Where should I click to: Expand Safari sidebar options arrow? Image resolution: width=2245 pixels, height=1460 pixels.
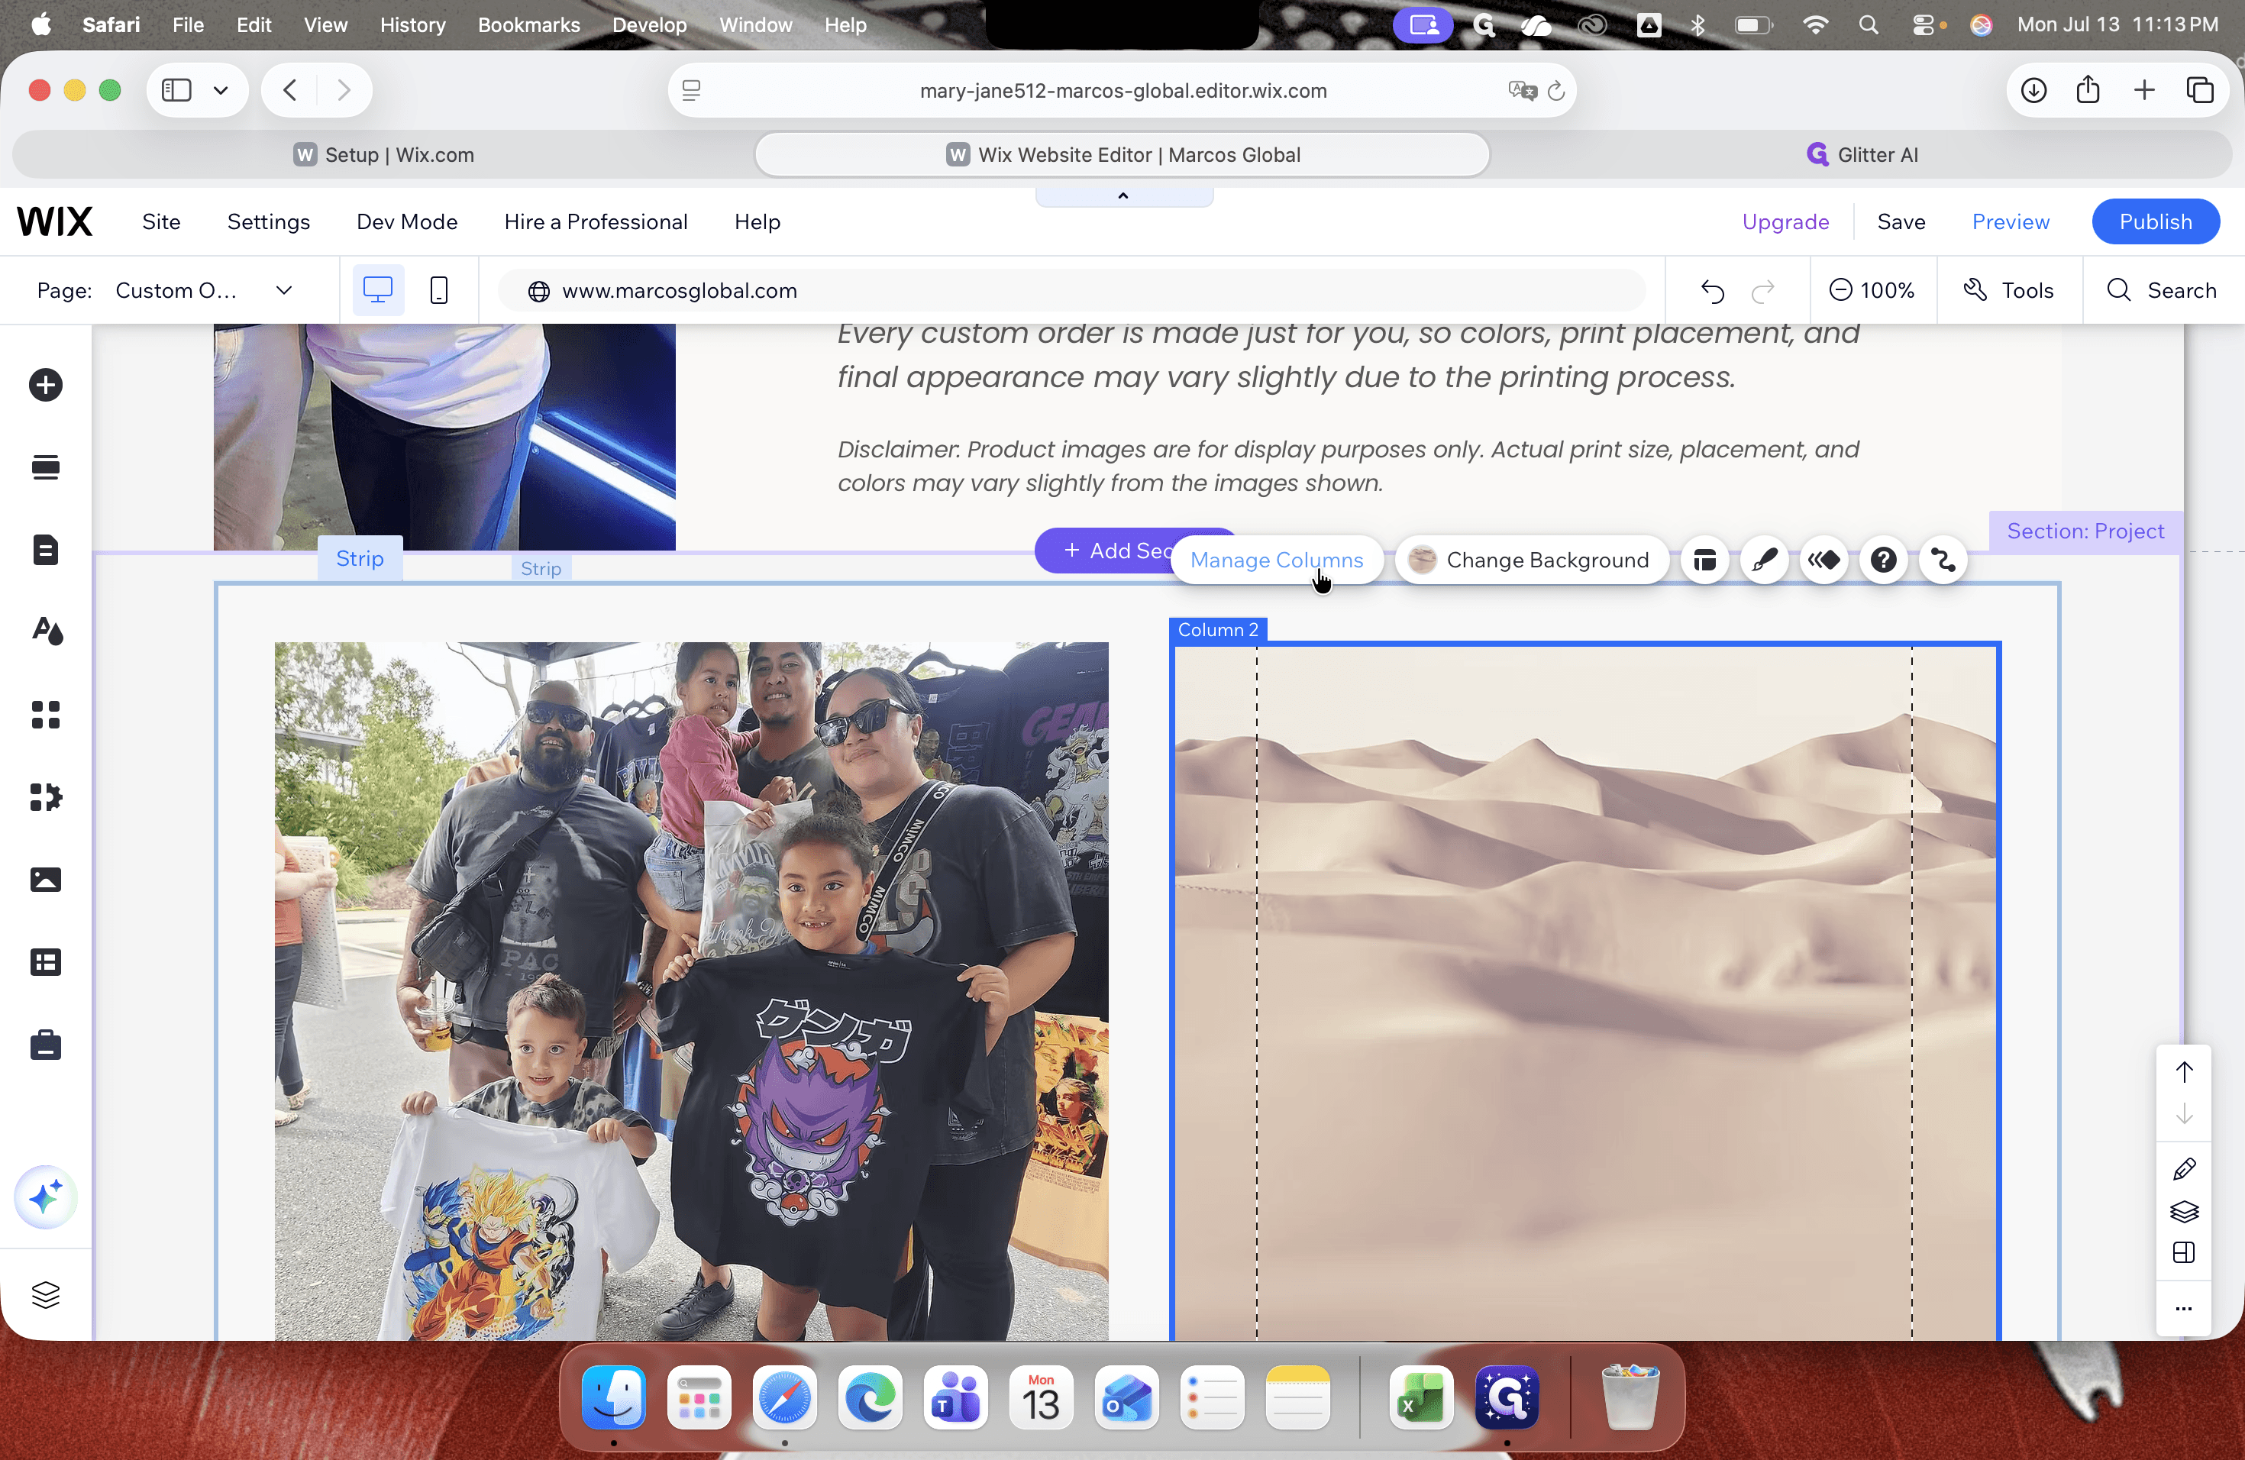(221, 91)
